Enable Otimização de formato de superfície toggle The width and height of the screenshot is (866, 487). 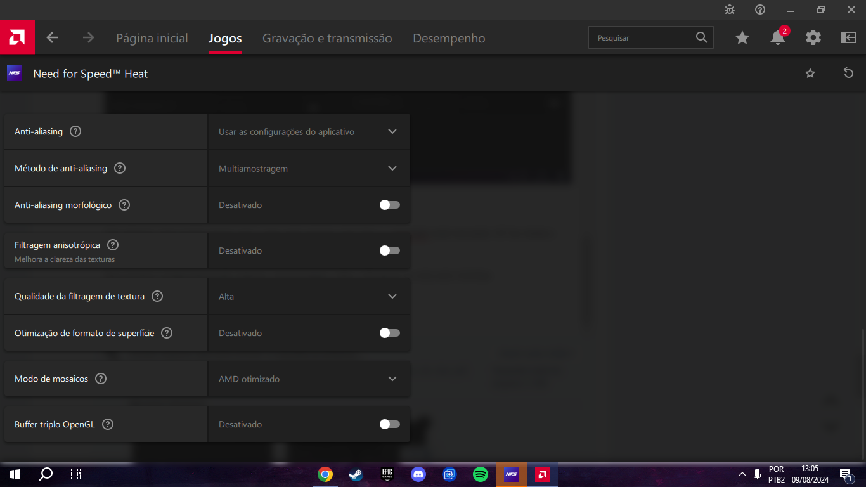(x=389, y=333)
